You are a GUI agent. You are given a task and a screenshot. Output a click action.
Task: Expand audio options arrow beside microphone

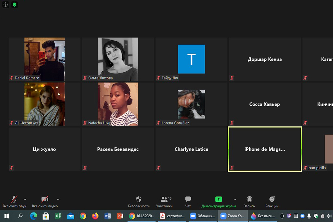tap(25, 199)
